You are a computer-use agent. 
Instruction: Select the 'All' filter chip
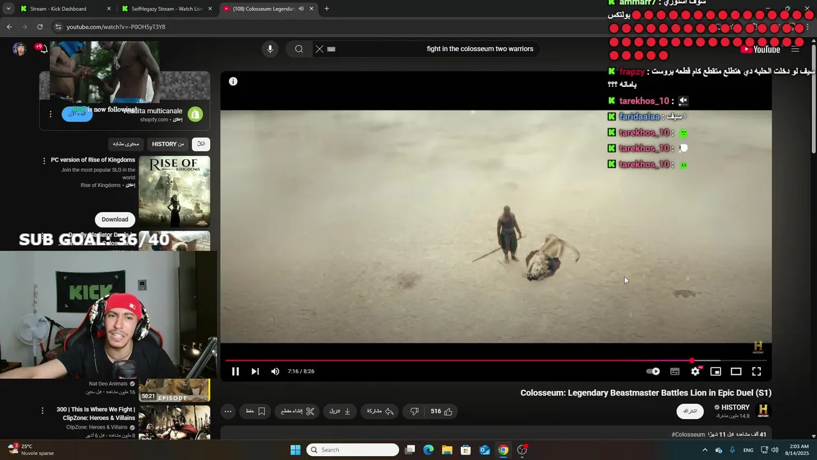click(x=201, y=144)
